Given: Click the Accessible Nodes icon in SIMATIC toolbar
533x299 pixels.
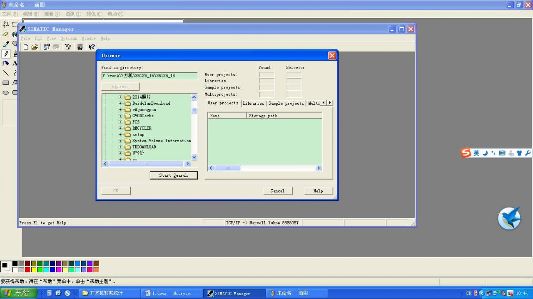Looking at the screenshot, I should pyautogui.click(x=47, y=47).
